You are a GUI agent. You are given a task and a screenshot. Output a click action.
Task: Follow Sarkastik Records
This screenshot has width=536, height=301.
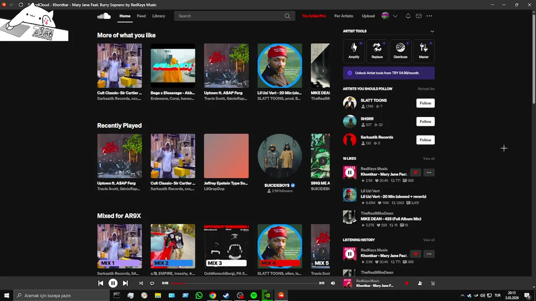[425, 140]
